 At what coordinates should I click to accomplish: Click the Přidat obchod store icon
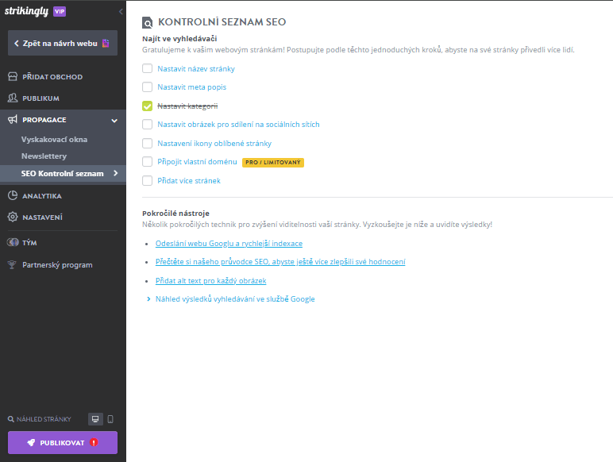tap(12, 77)
